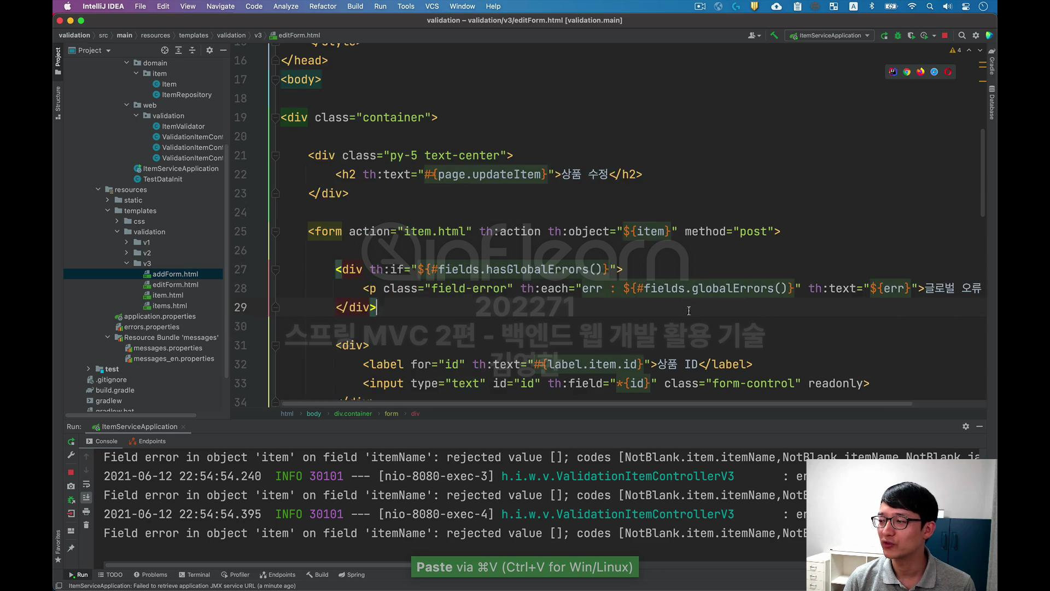This screenshot has height=591, width=1050.
Task: Collapse the resources folder
Action: coord(98,189)
